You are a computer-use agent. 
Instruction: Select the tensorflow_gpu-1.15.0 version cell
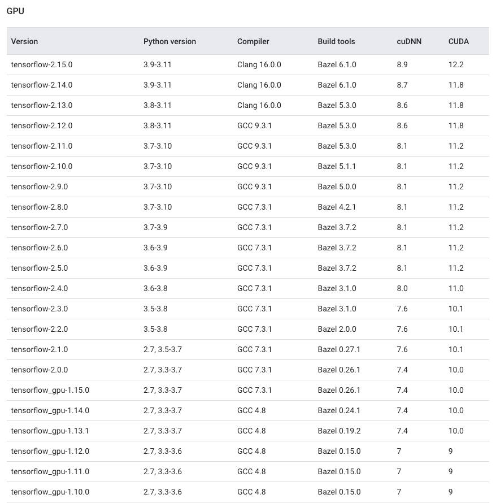pos(50,390)
